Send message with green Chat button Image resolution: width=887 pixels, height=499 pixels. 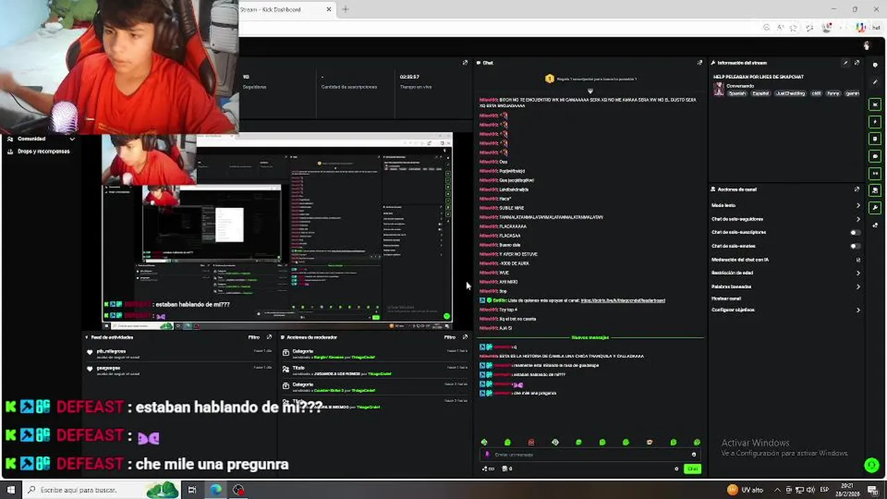[x=692, y=469]
